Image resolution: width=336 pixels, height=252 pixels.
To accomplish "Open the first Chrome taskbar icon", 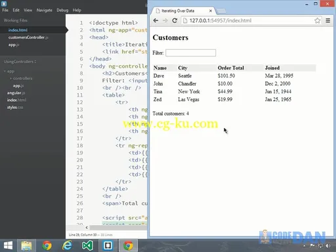I will click(47, 245).
